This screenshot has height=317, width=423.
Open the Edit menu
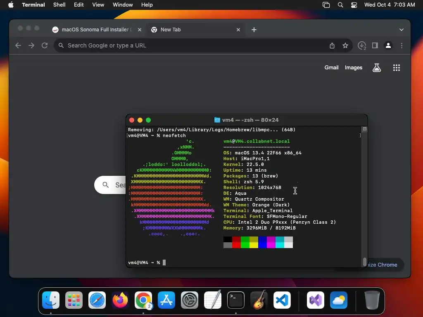[79, 5]
